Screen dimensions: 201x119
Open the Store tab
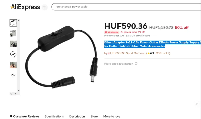(94, 116)
